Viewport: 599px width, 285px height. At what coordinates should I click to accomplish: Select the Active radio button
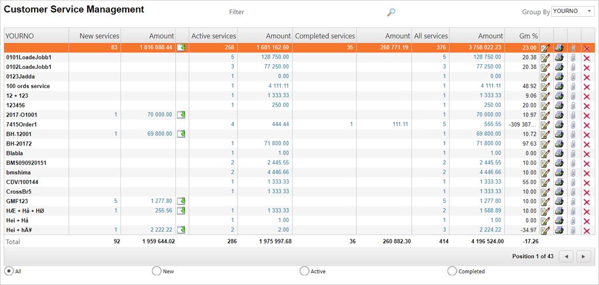[x=304, y=271]
